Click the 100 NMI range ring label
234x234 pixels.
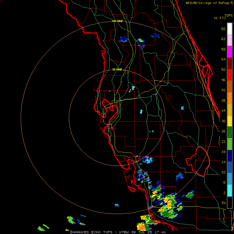coord(117,21)
